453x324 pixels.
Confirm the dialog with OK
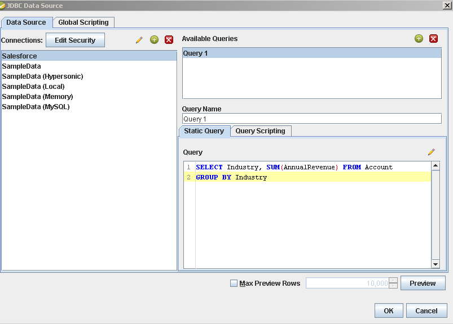tap(389, 310)
